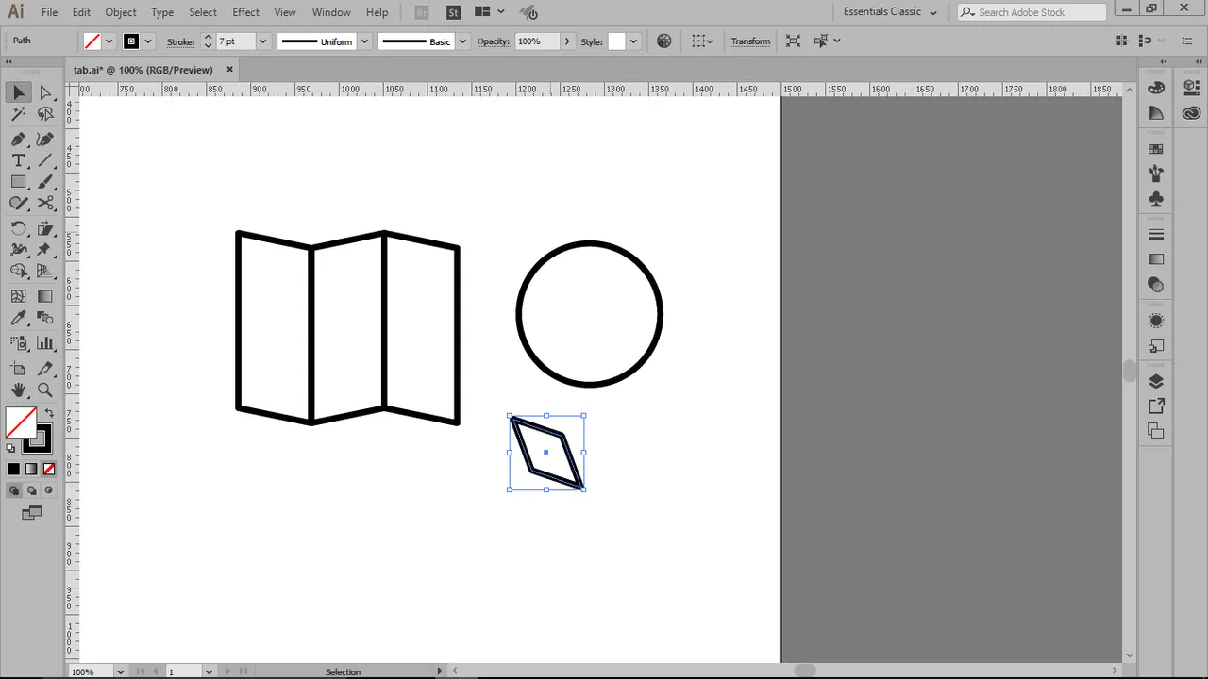The image size is (1208, 679).
Task: Open the Window menu
Action: pos(331,12)
